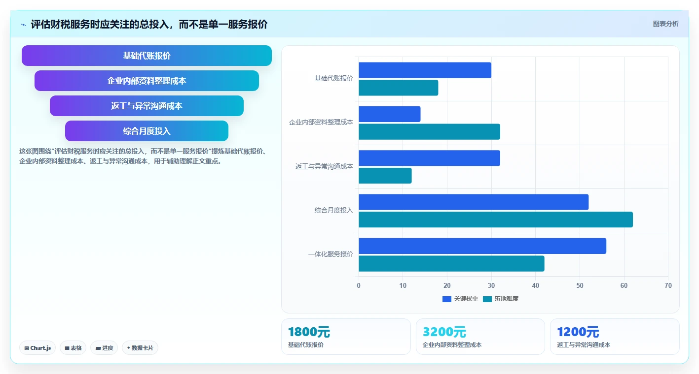Viewport: 699px width, 374px height.
Task: Click the 70 tick on x-axis
Action: tap(668, 285)
